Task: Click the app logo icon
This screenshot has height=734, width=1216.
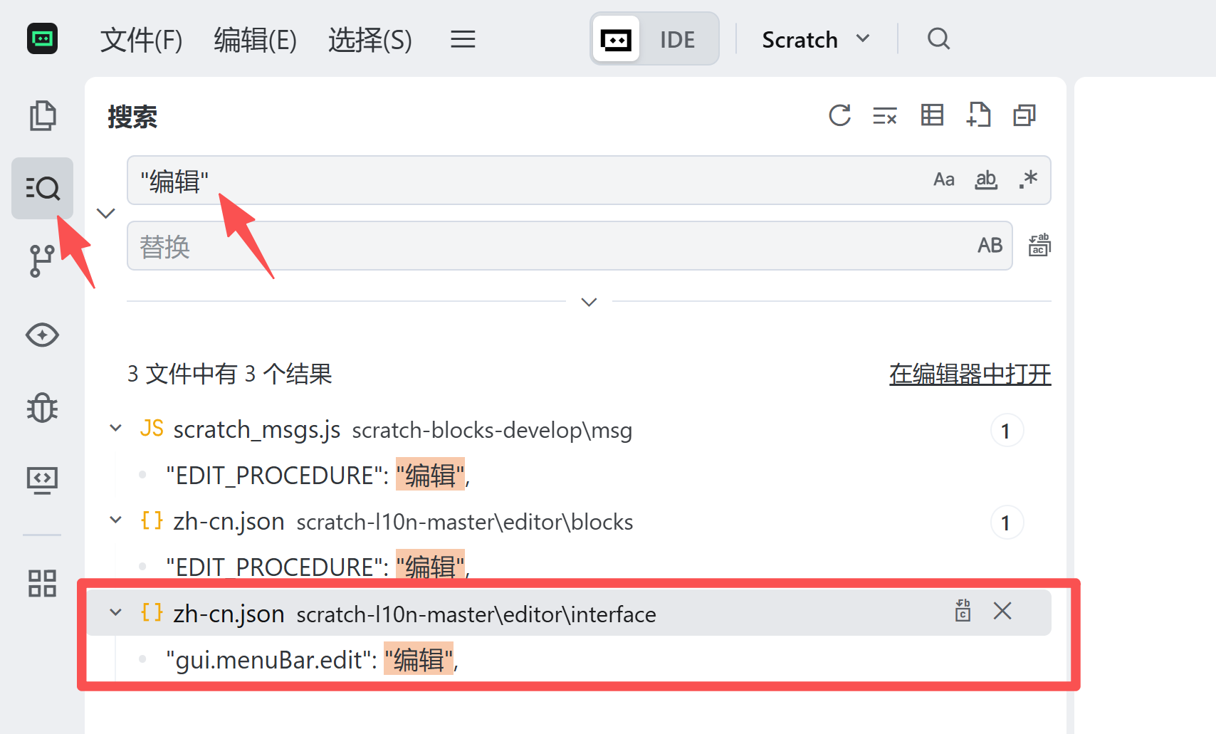Action: tap(42, 38)
